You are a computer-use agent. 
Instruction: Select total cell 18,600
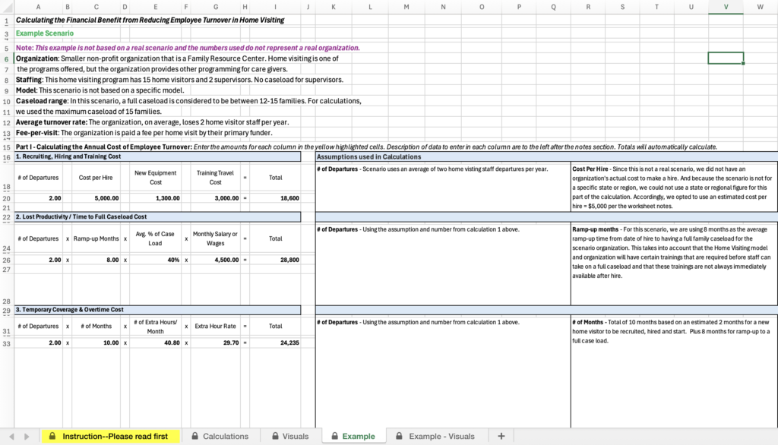tap(275, 198)
